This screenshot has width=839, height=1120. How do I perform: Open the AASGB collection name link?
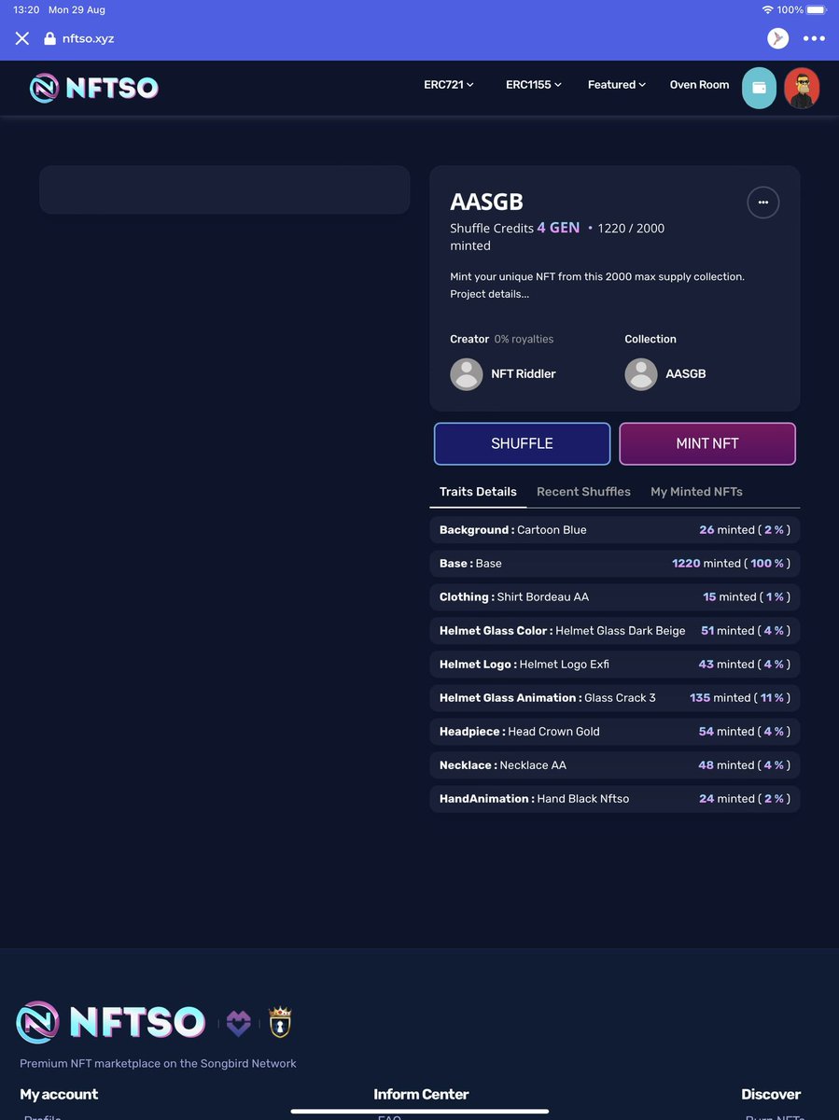coord(686,374)
